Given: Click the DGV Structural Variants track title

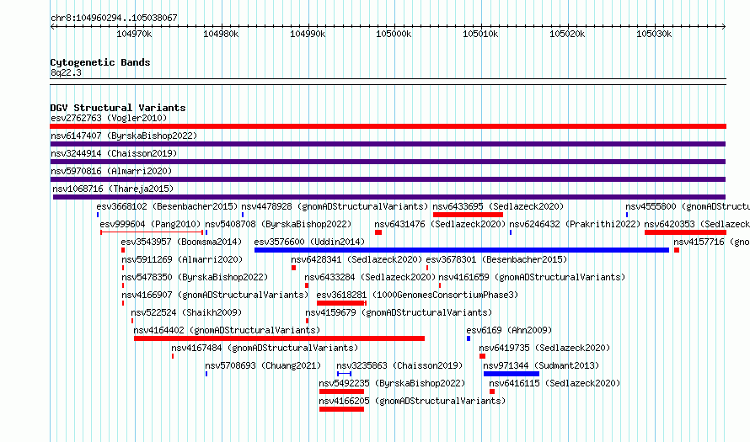Looking at the screenshot, I should (118, 108).
